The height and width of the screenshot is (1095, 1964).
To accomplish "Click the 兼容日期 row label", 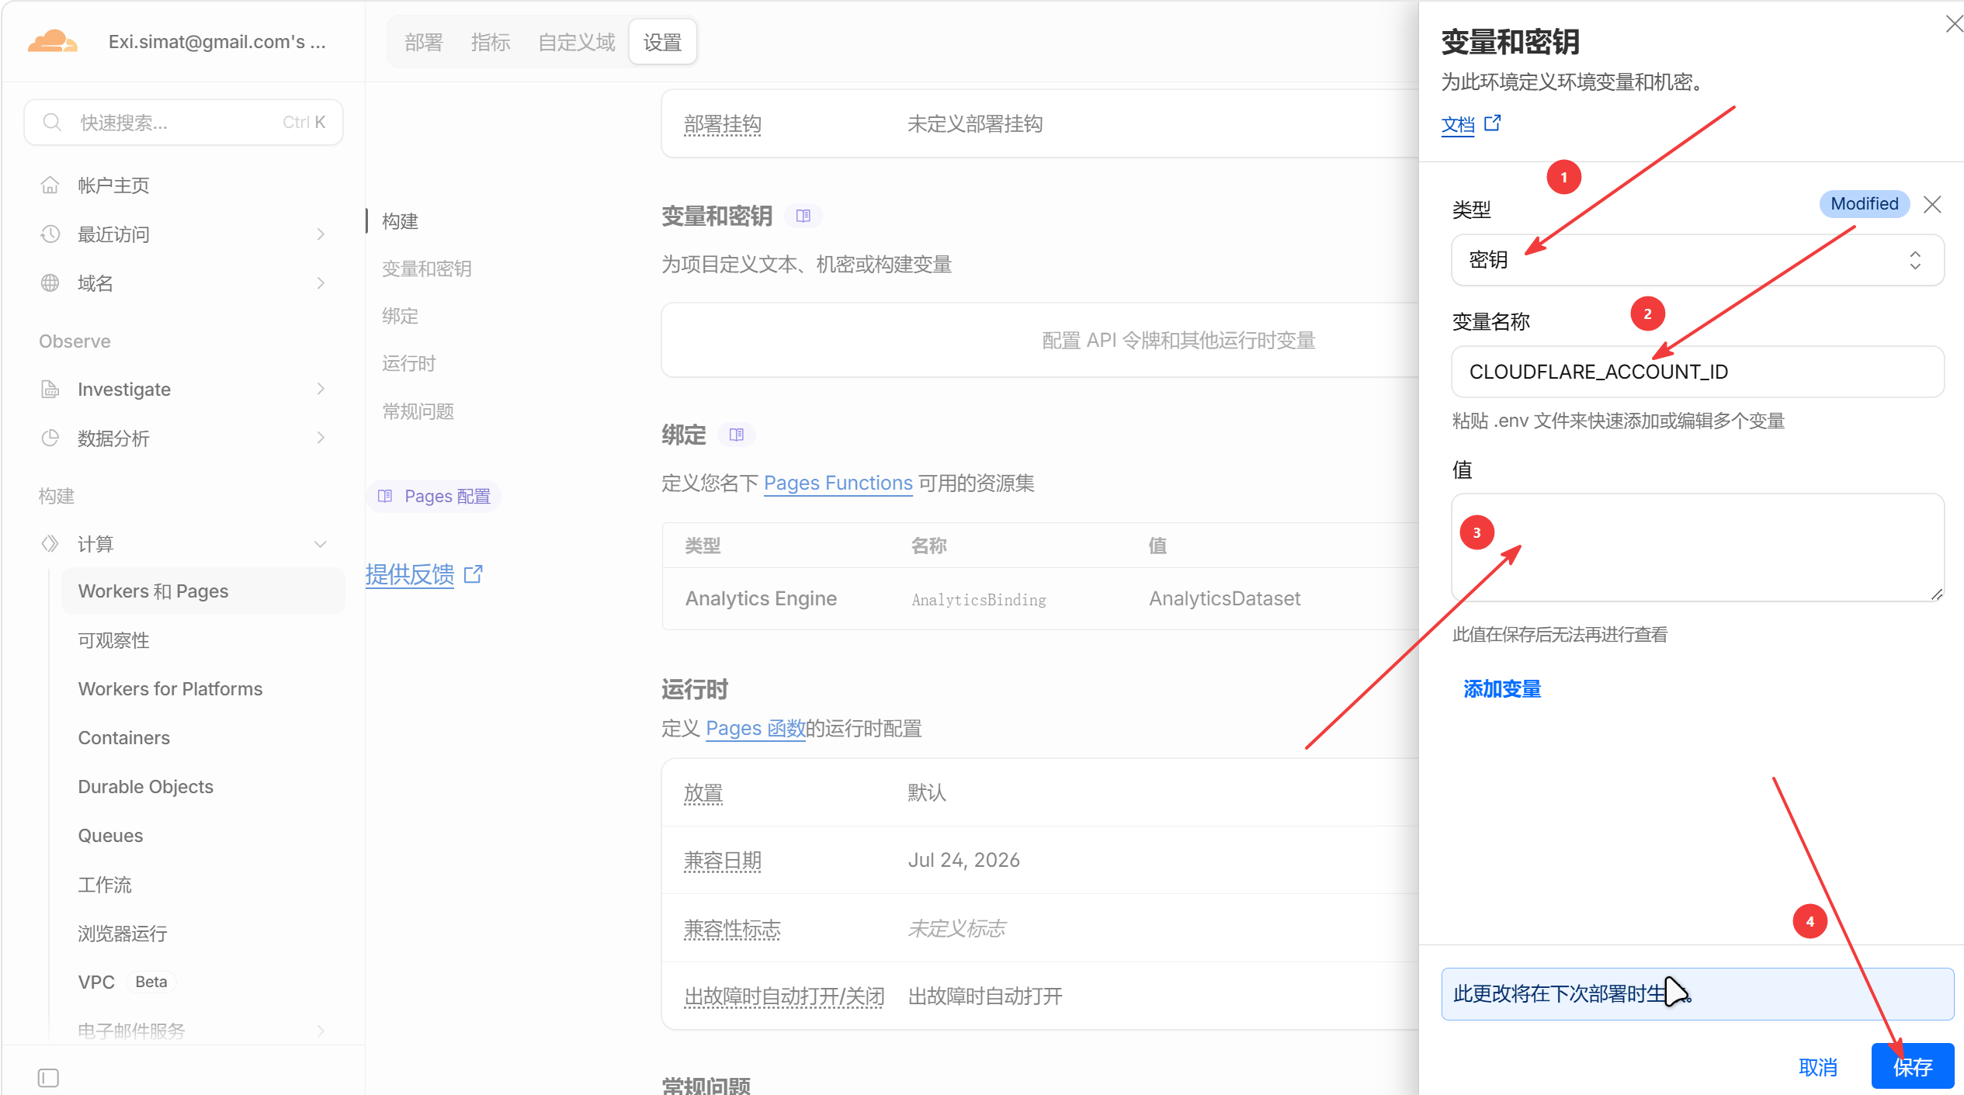I will pos(723,860).
